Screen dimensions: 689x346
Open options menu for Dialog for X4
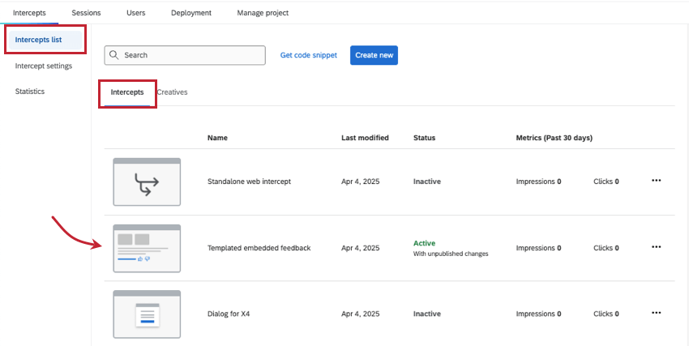[x=656, y=313]
